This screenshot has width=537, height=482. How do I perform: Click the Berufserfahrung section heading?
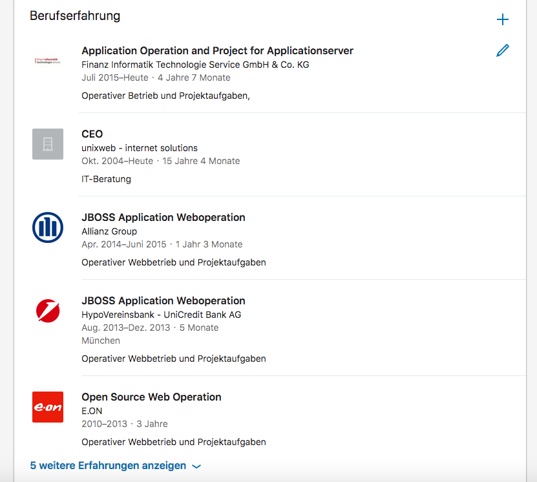coord(75,16)
